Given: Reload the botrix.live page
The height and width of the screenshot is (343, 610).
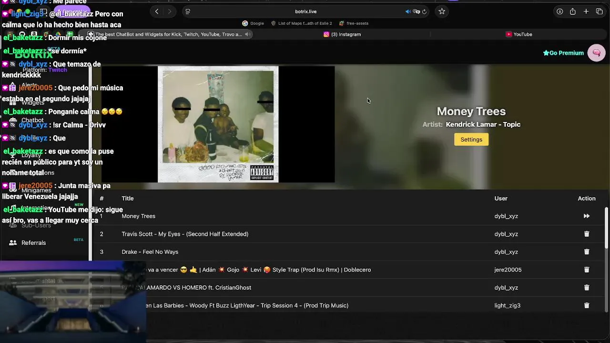Looking at the screenshot, I should [x=424, y=11].
